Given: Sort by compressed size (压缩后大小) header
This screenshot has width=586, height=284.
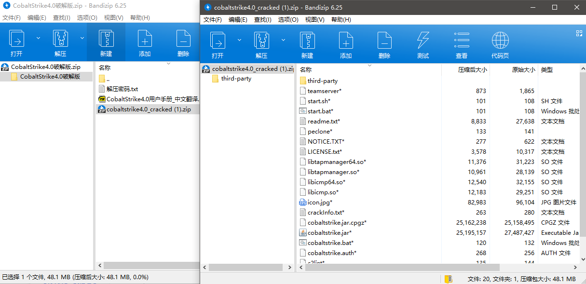Looking at the screenshot, I should click(472, 70).
